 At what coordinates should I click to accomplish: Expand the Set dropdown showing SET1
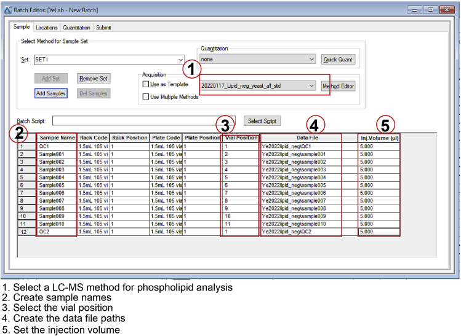point(180,60)
